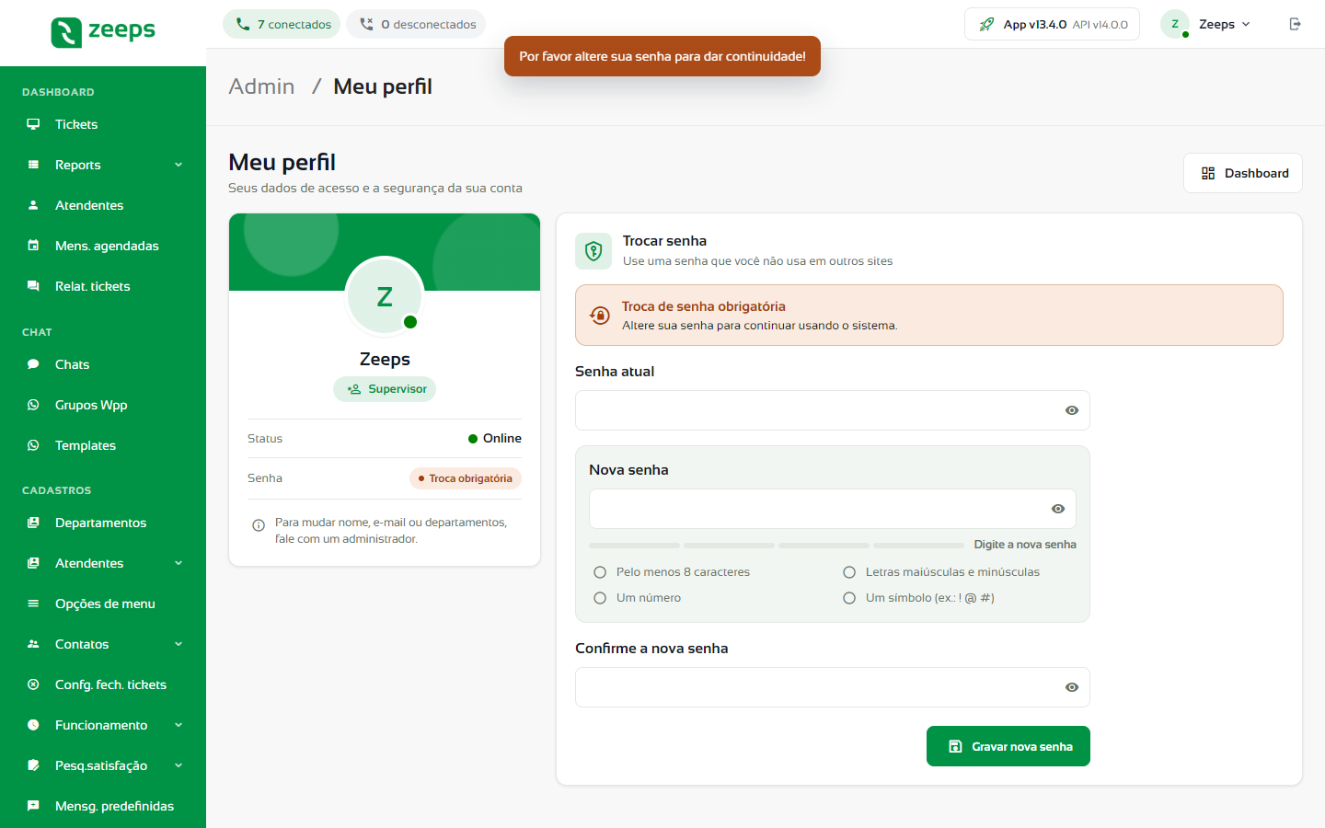
Task: Focus the Senha atual input field
Action: pos(833,410)
